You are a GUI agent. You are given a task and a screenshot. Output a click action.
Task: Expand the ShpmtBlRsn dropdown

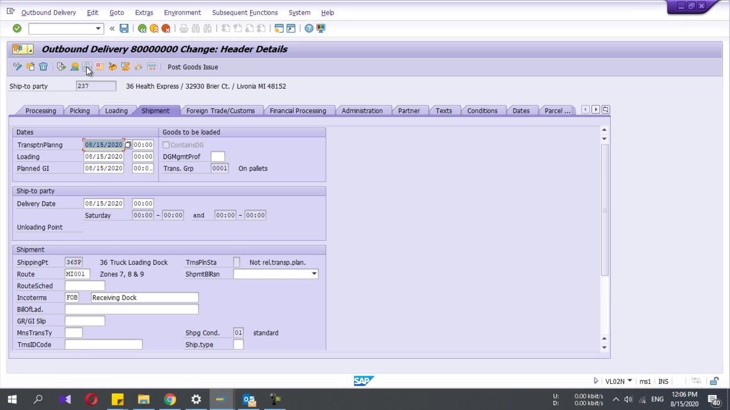(x=314, y=274)
